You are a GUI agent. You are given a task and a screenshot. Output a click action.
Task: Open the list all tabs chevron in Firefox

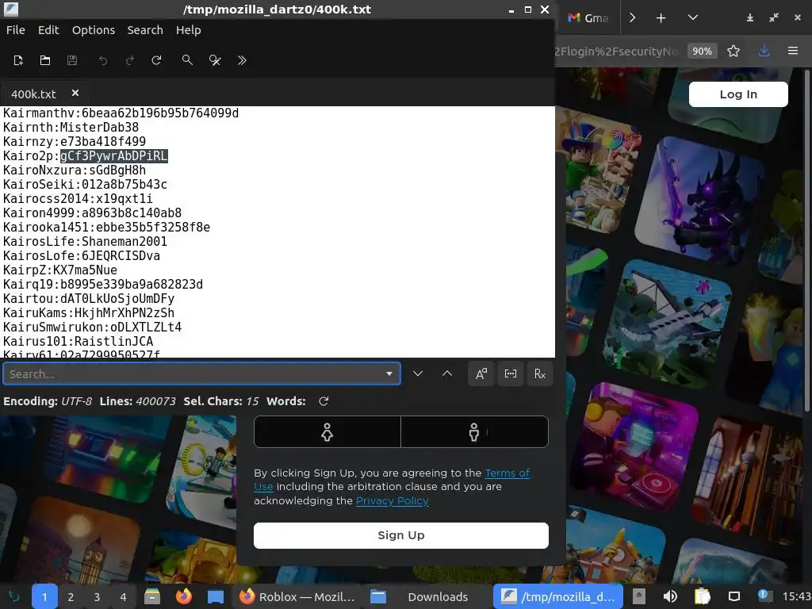click(x=693, y=18)
